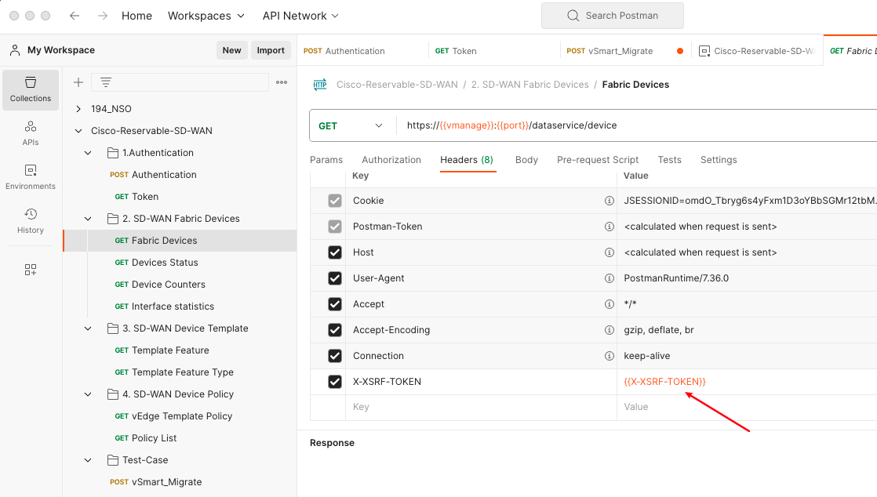Switch to the Body tab
877x497 pixels.
tap(526, 160)
